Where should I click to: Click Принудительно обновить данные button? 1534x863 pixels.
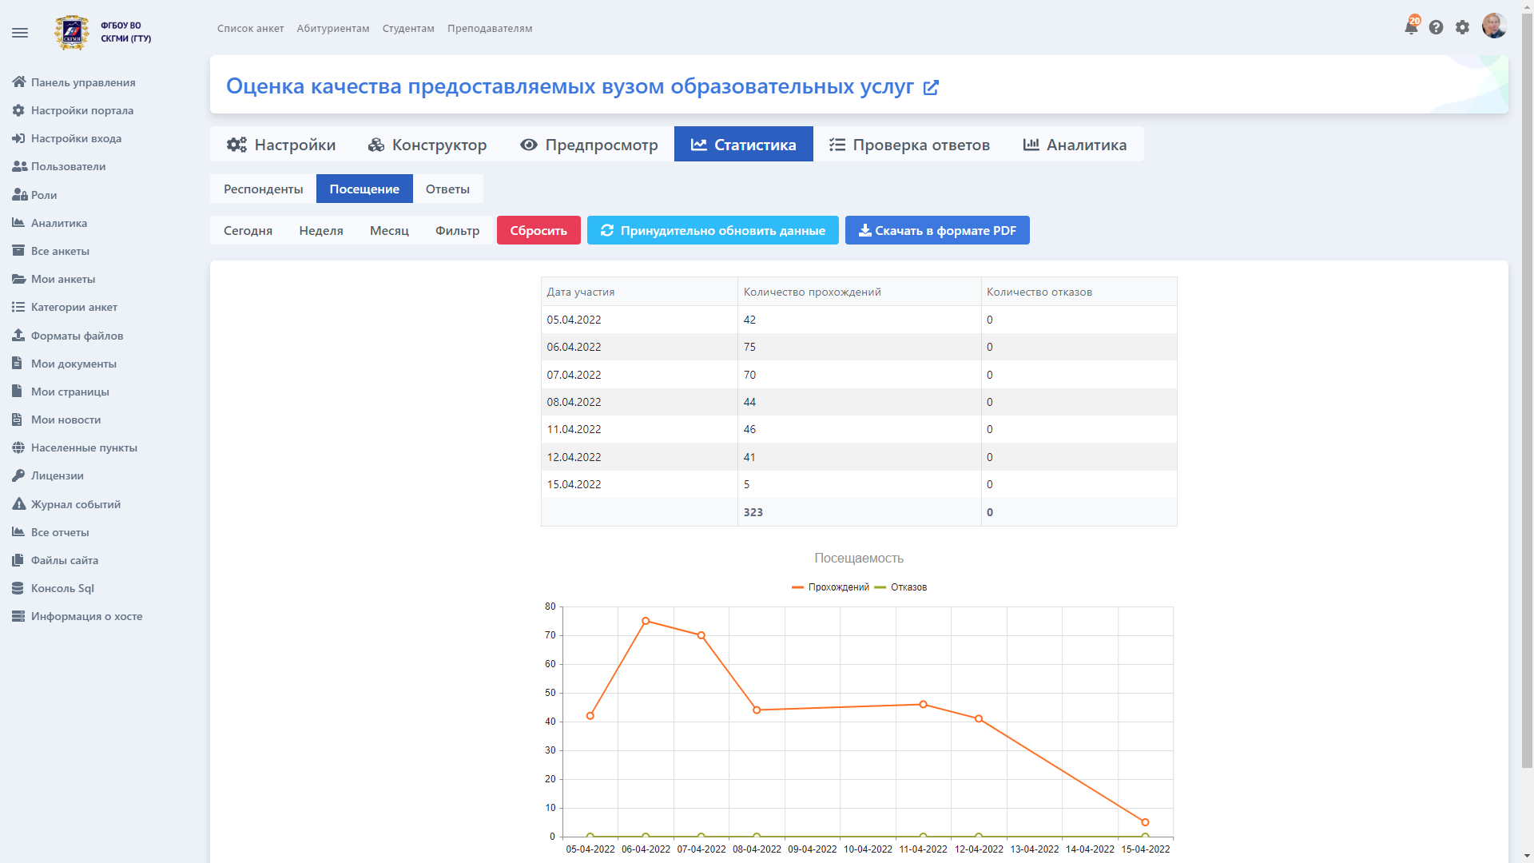713,230
